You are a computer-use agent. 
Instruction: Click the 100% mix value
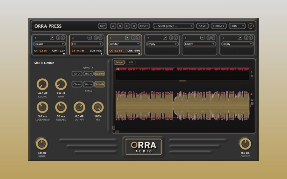[x=98, y=116]
